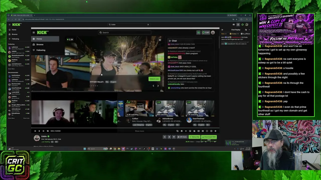Bookmark this page with the star icon
The height and width of the screenshot is (180, 321).
click(236, 19)
